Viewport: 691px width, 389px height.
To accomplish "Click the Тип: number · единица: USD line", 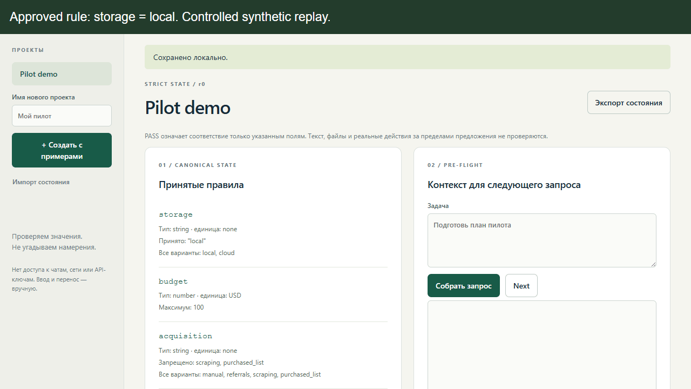I will (x=200, y=296).
